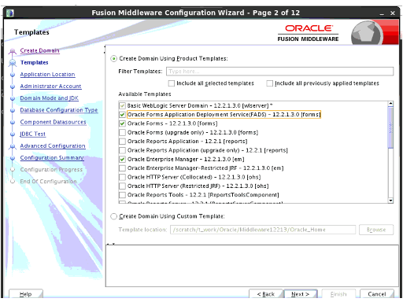Click the template list scroll up arrow

point(390,104)
